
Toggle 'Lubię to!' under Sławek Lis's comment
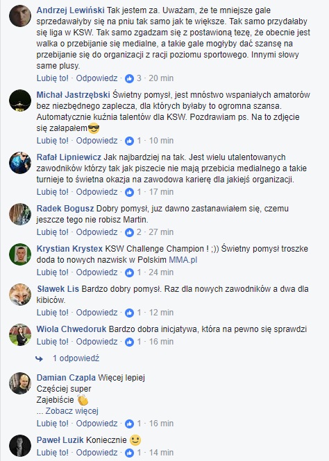(x=52, y=313)
